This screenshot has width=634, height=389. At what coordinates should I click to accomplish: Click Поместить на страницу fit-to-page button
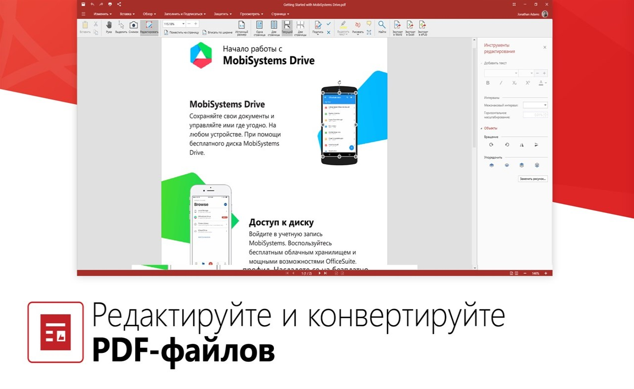[x=181, y=32]
